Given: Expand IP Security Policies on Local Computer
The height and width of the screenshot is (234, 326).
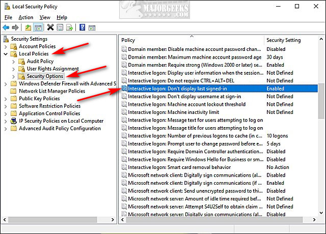Looking at the screenshot, I should point(6,121).
